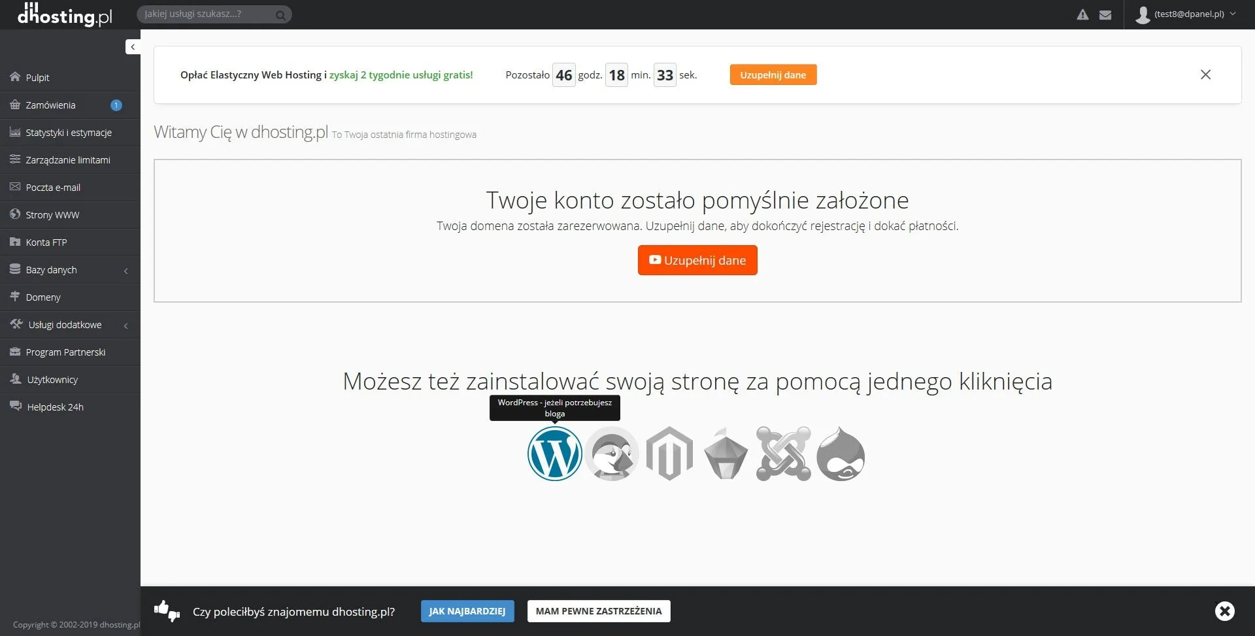This screenshot has height=636, width=1255.
Task: Click the Bazy danych database icon
Action: tap(15, 269)
